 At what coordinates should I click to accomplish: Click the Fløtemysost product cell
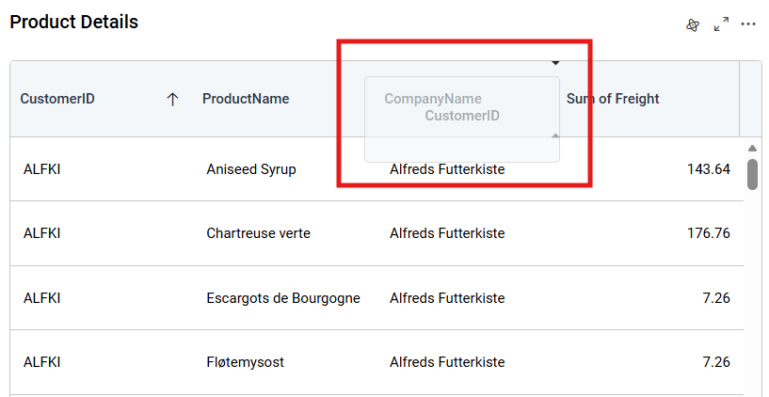(245, 362)
